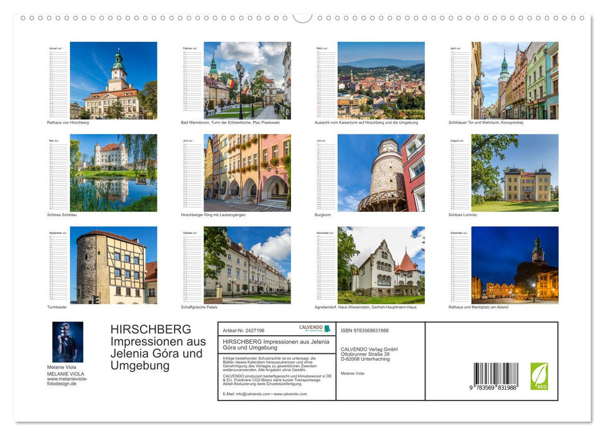This screenshot has width=605, height=436.
Task: Click the 'Artikel-Nr. 2427196' text
Action: coord(244,331)
